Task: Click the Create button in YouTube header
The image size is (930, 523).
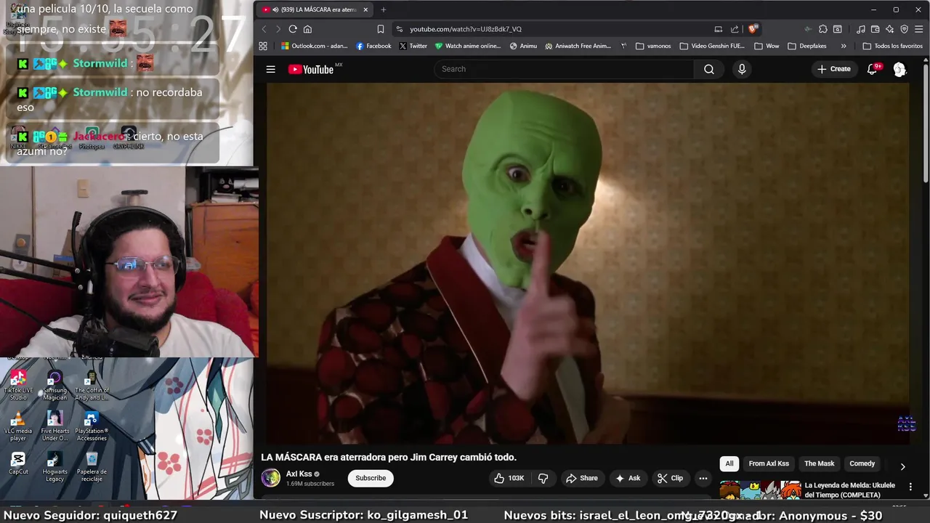Action: [x=833, y=69]
